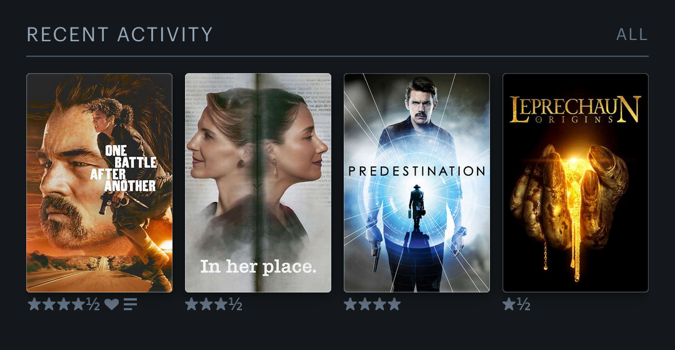Open the Leprechaun Origins film poster

[x=576, y=183]
